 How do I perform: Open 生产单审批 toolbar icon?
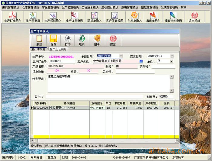click(x=33, y=17)
